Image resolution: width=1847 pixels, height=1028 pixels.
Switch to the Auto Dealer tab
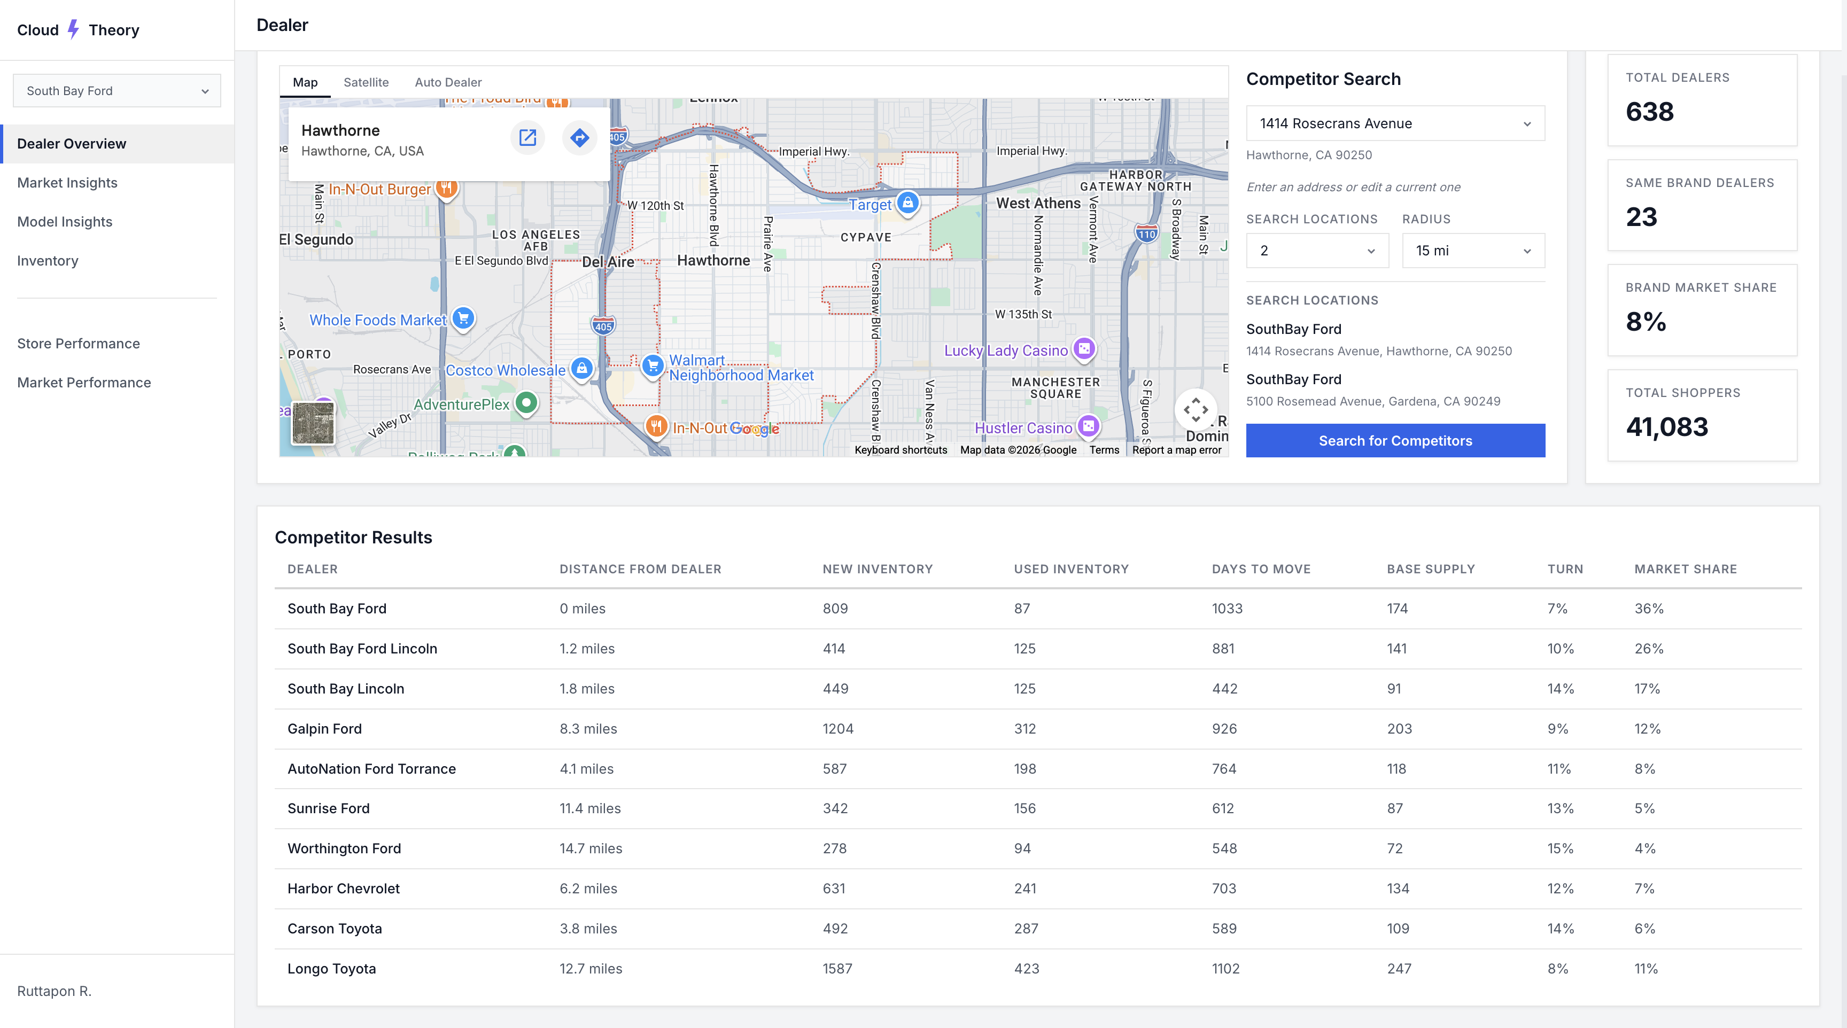(448, 82)
